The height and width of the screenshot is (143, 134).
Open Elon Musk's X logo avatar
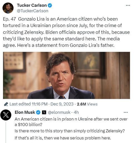(x=6, y=115)
